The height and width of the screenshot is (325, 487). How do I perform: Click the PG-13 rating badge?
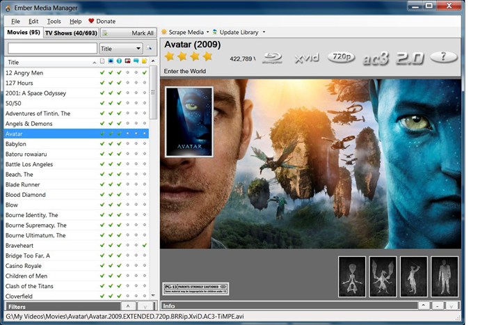click(195, 289)
